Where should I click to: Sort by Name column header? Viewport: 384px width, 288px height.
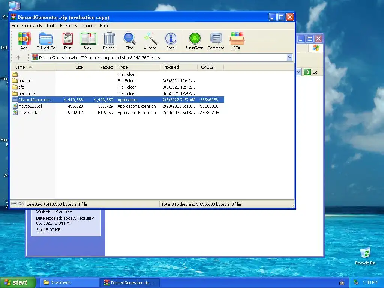(x=33, y=67)
